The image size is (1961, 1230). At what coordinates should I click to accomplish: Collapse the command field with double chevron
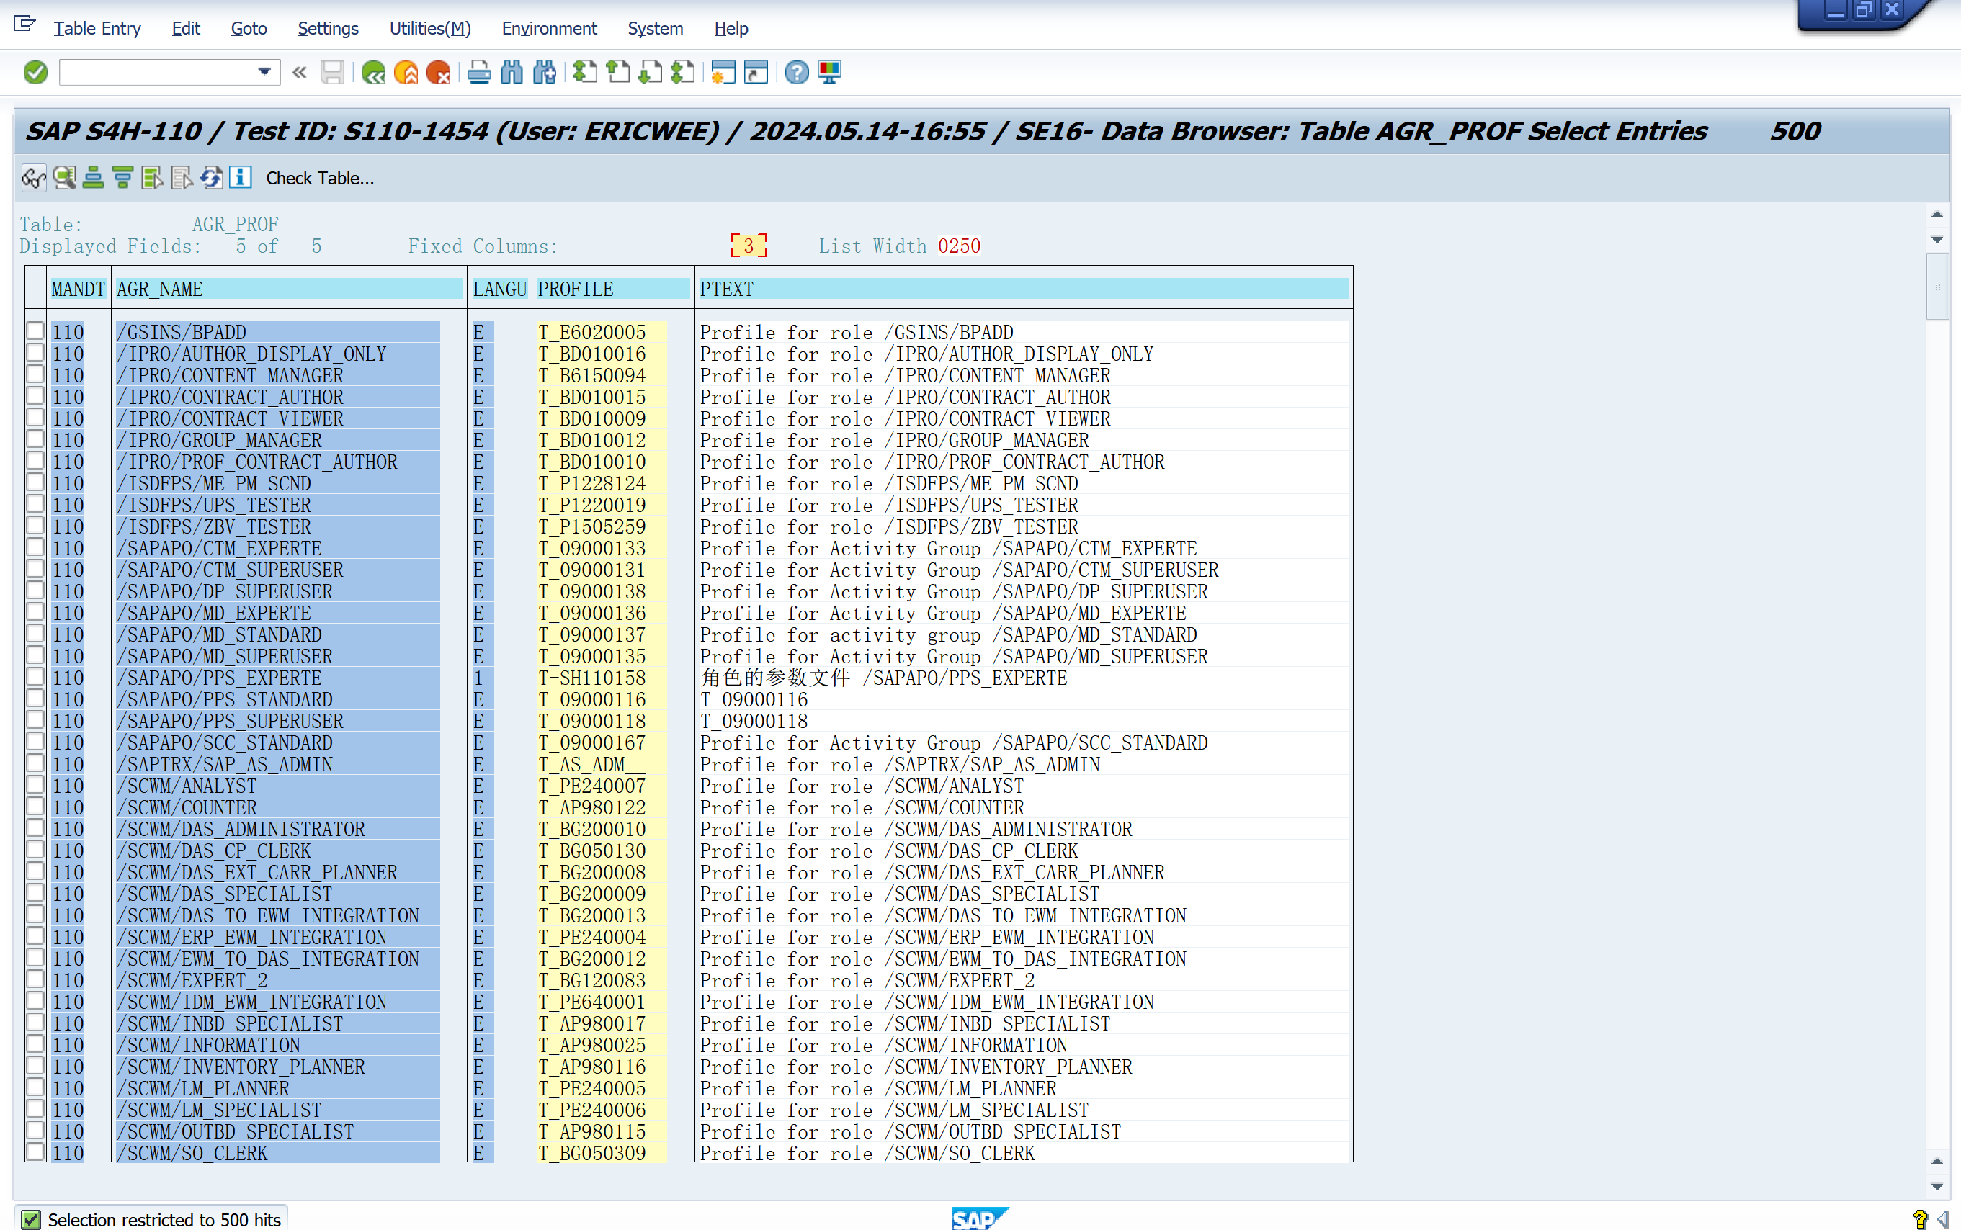tap(300, 73)
